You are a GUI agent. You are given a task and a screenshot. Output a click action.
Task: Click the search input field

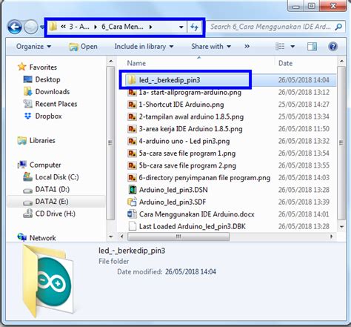tap(271, 27)
